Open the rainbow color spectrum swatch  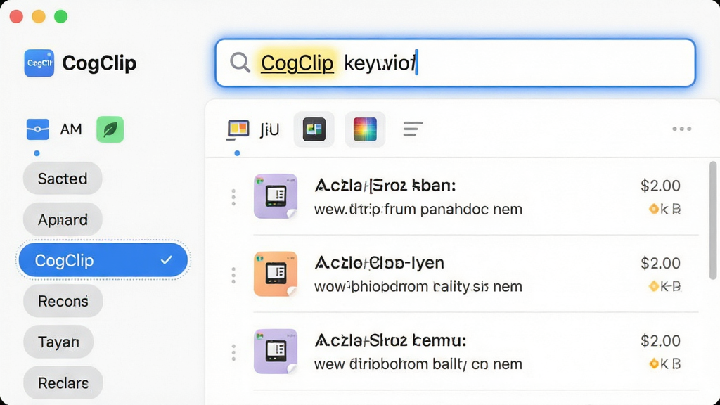[x=365, y=129]
